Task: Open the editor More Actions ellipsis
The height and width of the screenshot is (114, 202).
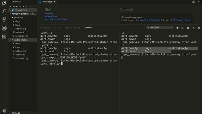Action: point(199,2)
